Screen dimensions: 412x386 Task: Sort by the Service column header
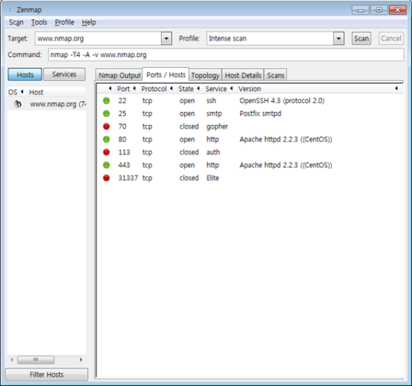tap(219, 89)
